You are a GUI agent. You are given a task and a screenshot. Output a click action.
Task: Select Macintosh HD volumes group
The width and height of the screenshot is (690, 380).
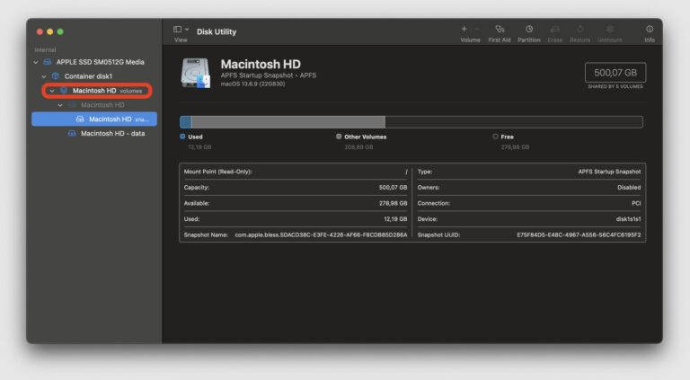click(x=97, y=91)
